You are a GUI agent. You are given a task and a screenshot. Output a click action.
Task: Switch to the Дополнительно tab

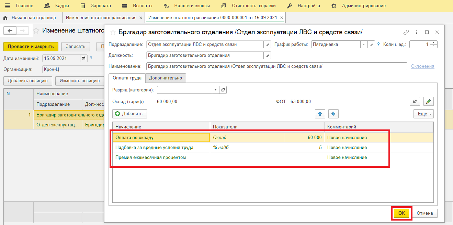click(x=166, y=78)
